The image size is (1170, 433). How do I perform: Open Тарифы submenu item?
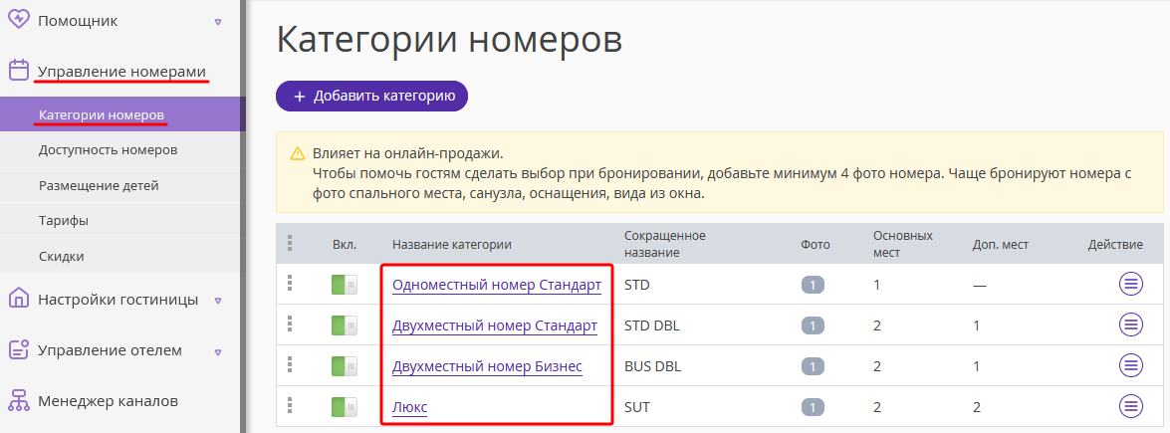click(x=122, y=221)
